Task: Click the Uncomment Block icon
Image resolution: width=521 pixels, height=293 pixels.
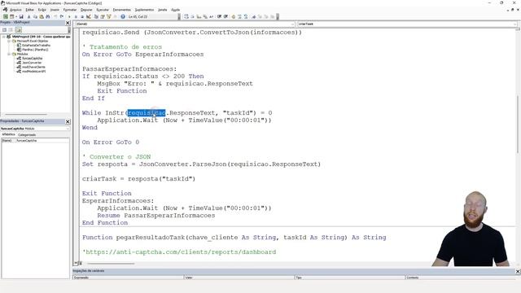Action: coord(246,16)
